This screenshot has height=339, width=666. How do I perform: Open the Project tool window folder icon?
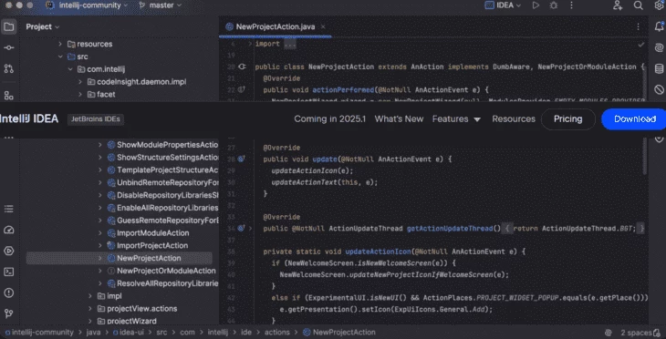9,27
